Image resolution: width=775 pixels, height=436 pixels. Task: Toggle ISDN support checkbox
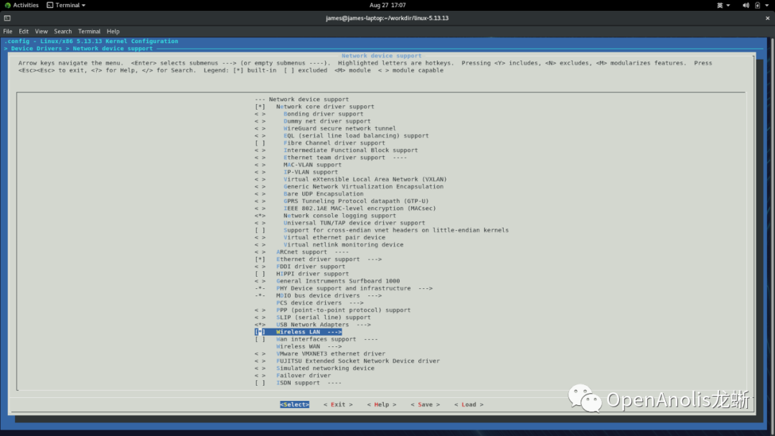pos(260,383)
